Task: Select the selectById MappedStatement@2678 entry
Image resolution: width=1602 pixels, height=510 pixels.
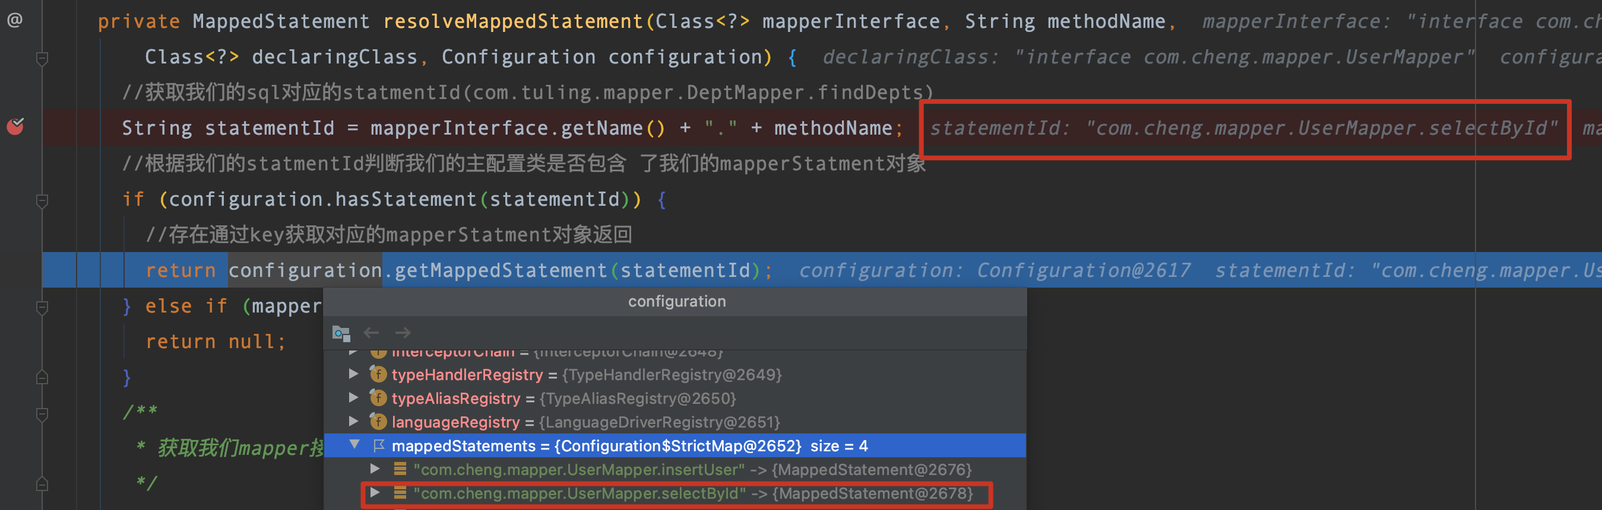Action: [x=675, y=493]
